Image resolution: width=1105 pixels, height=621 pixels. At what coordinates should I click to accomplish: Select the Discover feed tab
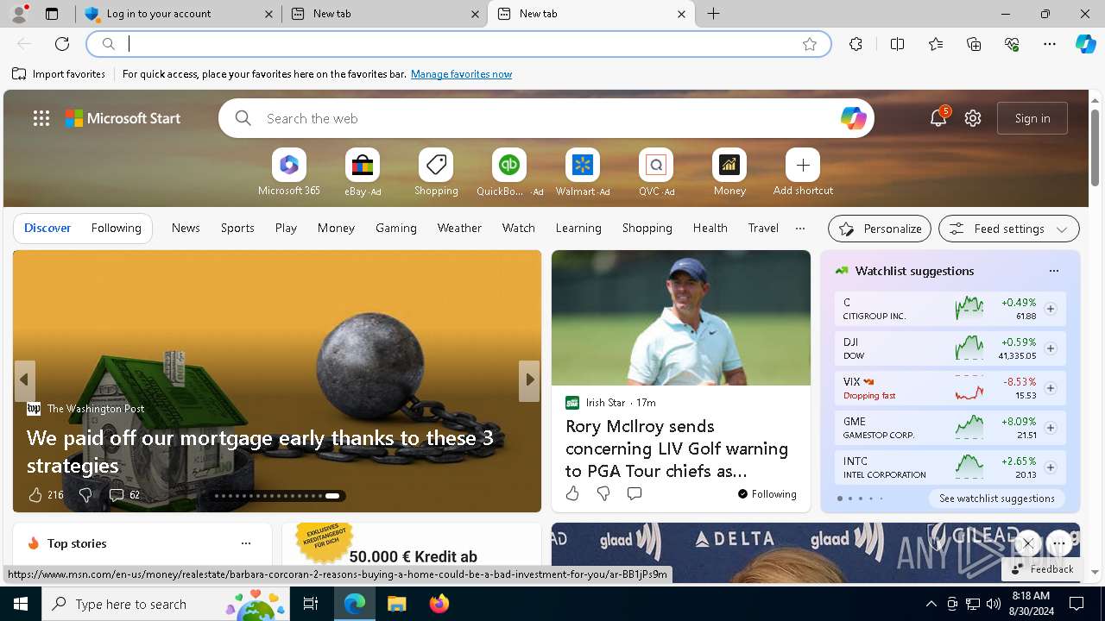47,228
